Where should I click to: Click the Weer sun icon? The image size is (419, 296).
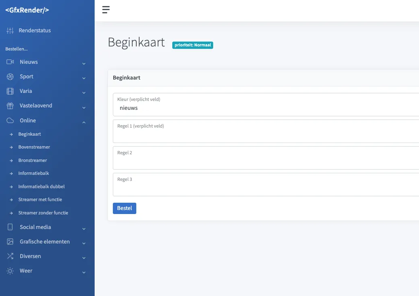point(10,271)
